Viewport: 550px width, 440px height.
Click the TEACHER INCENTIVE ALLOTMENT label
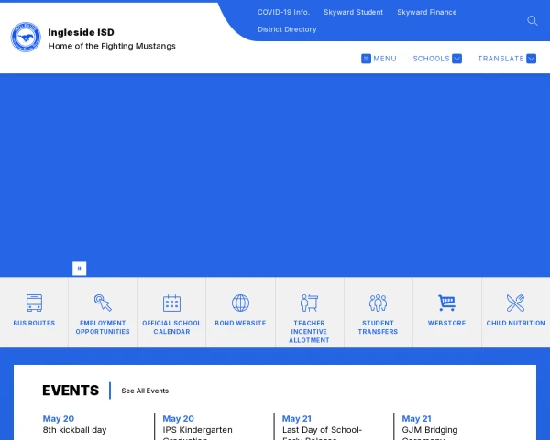tap(310, 332)
